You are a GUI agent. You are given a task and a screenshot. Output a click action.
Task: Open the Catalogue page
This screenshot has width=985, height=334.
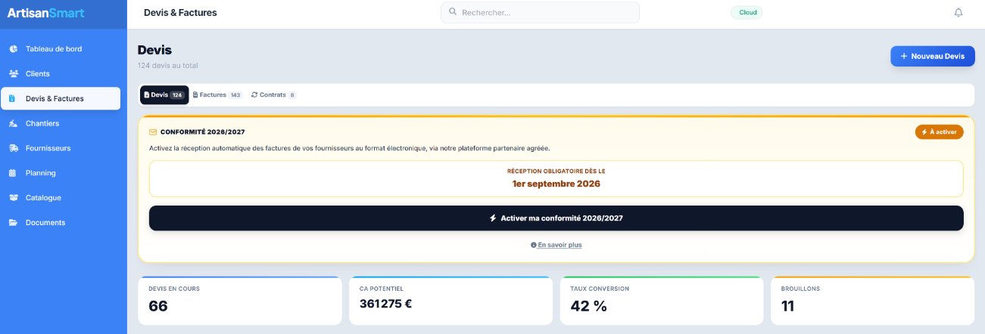point(60,198)
